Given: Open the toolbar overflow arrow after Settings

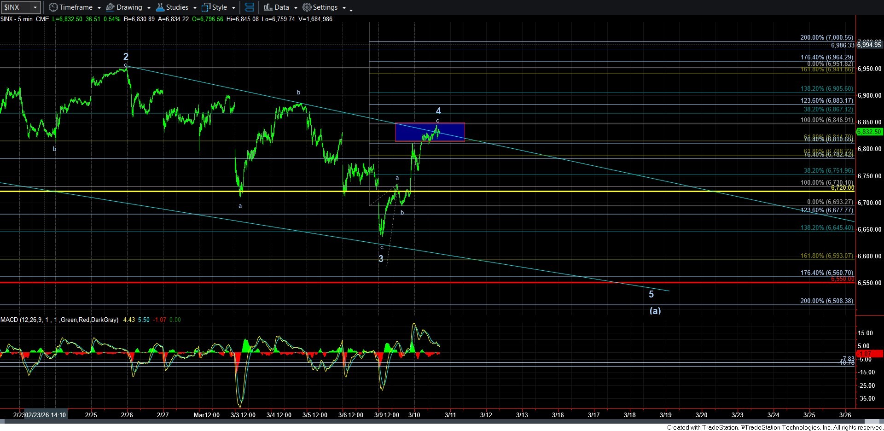Looking at the screenshot, I should 351,9.
